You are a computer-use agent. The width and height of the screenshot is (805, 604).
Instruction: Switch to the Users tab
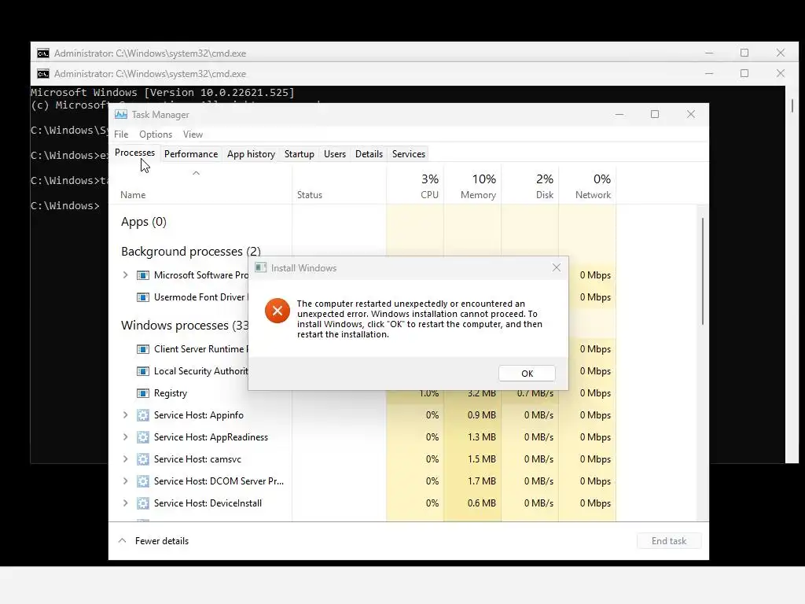pos(335,154)
